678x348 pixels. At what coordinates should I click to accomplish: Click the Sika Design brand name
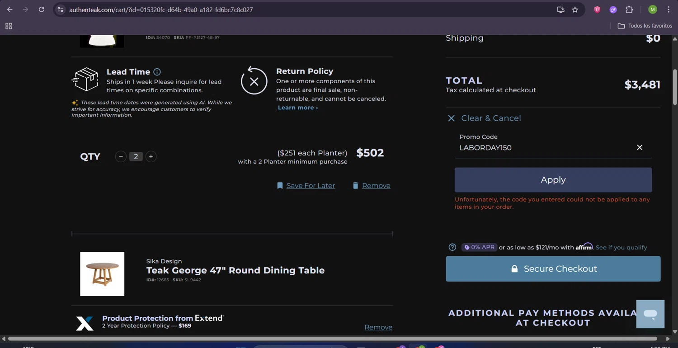164,261
